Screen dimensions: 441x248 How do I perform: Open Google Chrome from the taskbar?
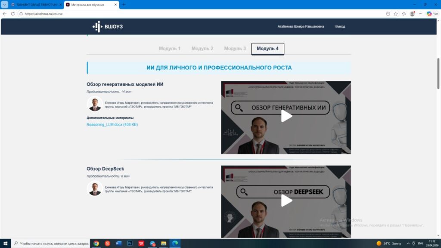coord(96,243)
